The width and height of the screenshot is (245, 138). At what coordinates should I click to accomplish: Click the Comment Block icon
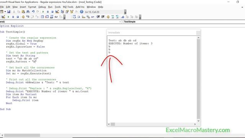tap(113, 17)
